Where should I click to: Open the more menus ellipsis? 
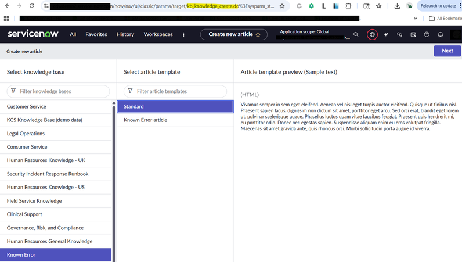[183, 34]
